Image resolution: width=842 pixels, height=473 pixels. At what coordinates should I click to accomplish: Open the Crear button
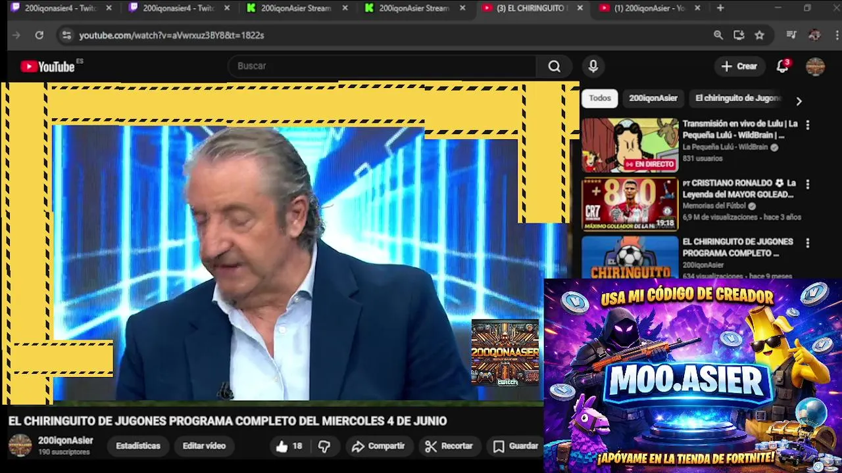coord(739,66)
